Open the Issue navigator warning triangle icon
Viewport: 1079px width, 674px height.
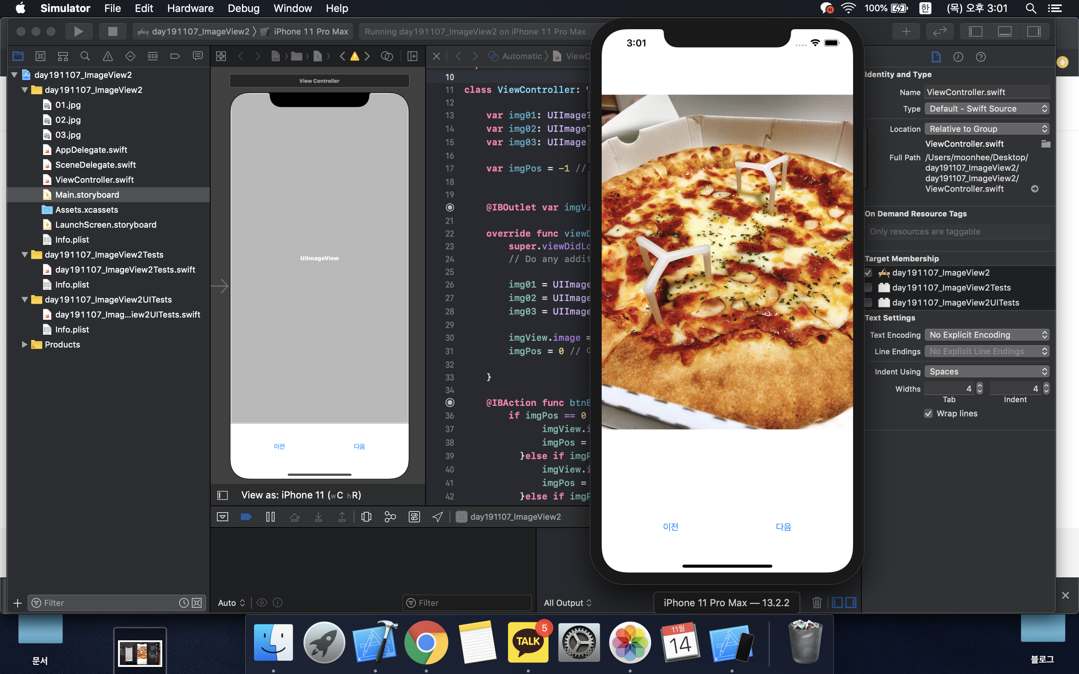(108, 56)
